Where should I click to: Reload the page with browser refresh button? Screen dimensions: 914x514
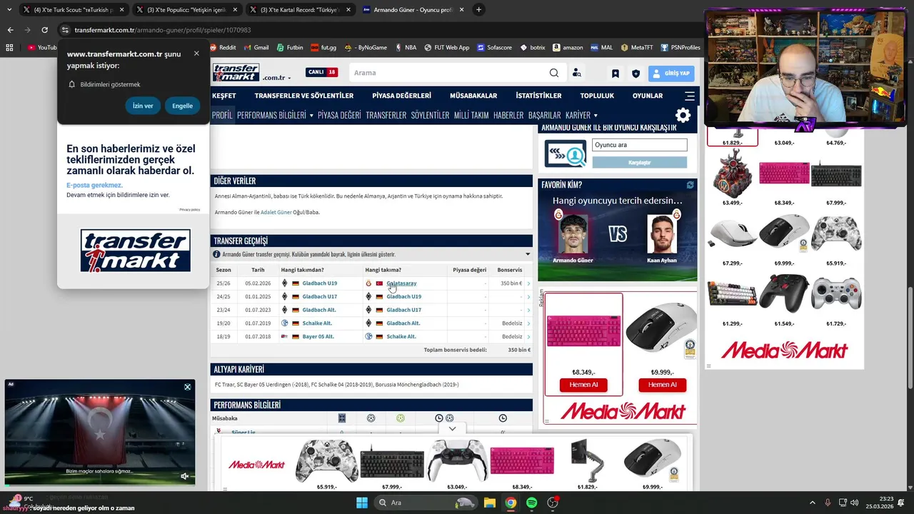tap(44, 30)
